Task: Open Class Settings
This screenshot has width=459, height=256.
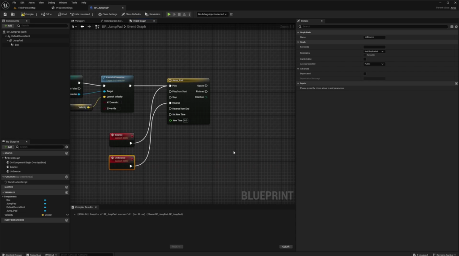Action: pos(108,14)
